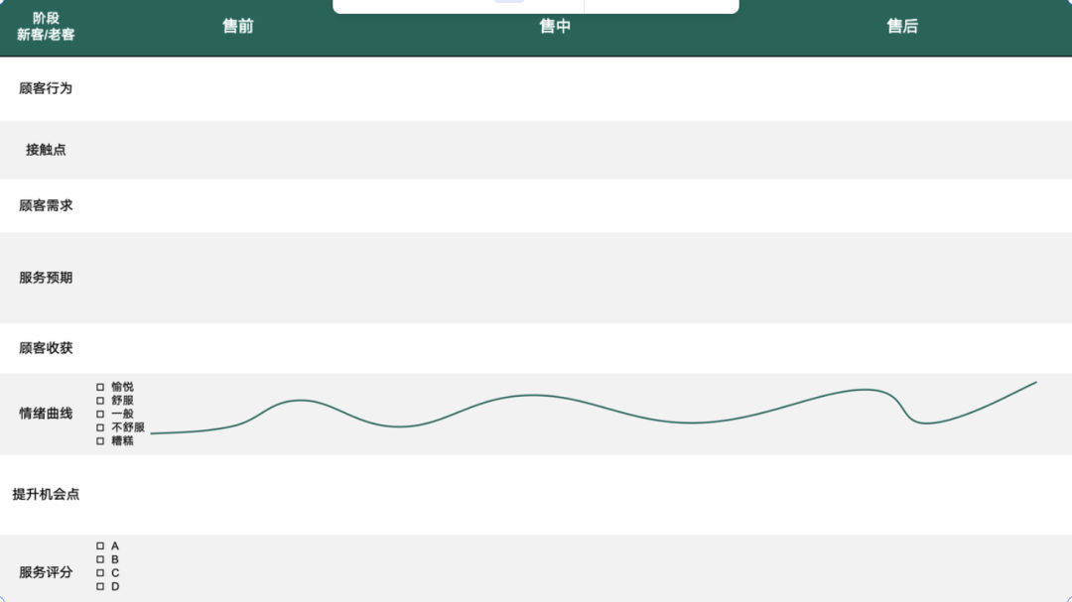Click the 阶段 新客/老客 header cell
The image size is (1072, 602).
[46, 27]
